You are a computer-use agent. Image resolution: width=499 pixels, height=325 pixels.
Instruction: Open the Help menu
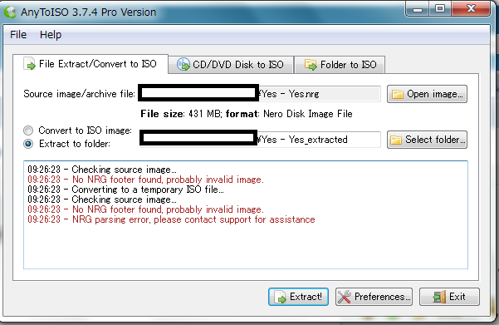[51, 34]
